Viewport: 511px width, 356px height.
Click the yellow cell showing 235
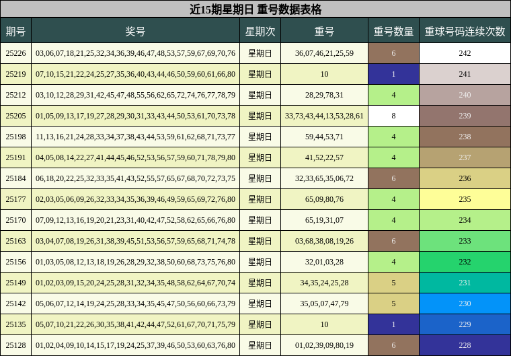465,199
